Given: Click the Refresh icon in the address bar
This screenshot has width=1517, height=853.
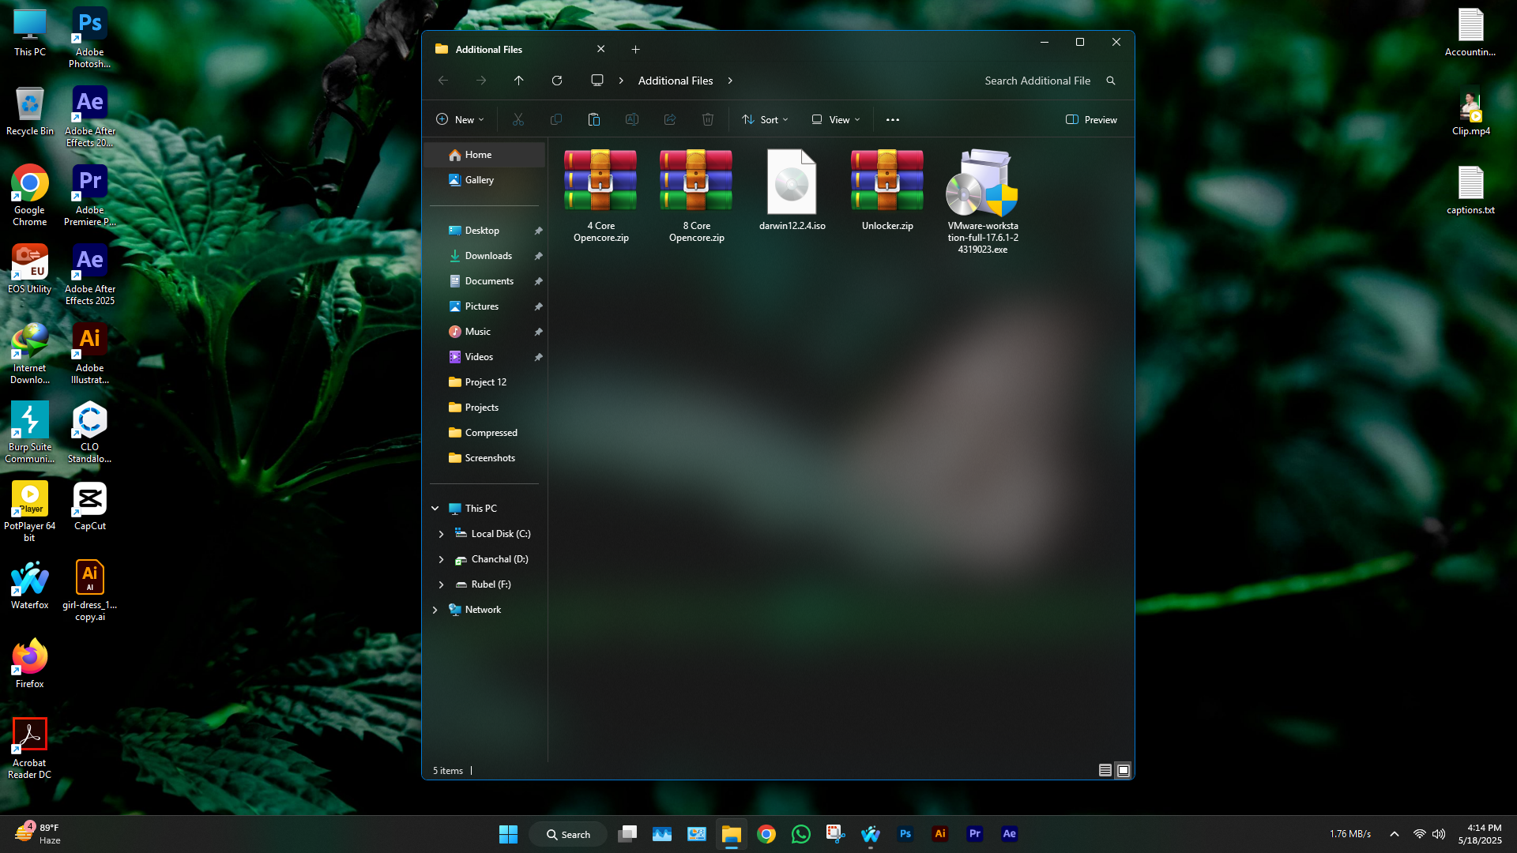Looking at the screenshot, I should pyautogui.click(x=557, y=81).
